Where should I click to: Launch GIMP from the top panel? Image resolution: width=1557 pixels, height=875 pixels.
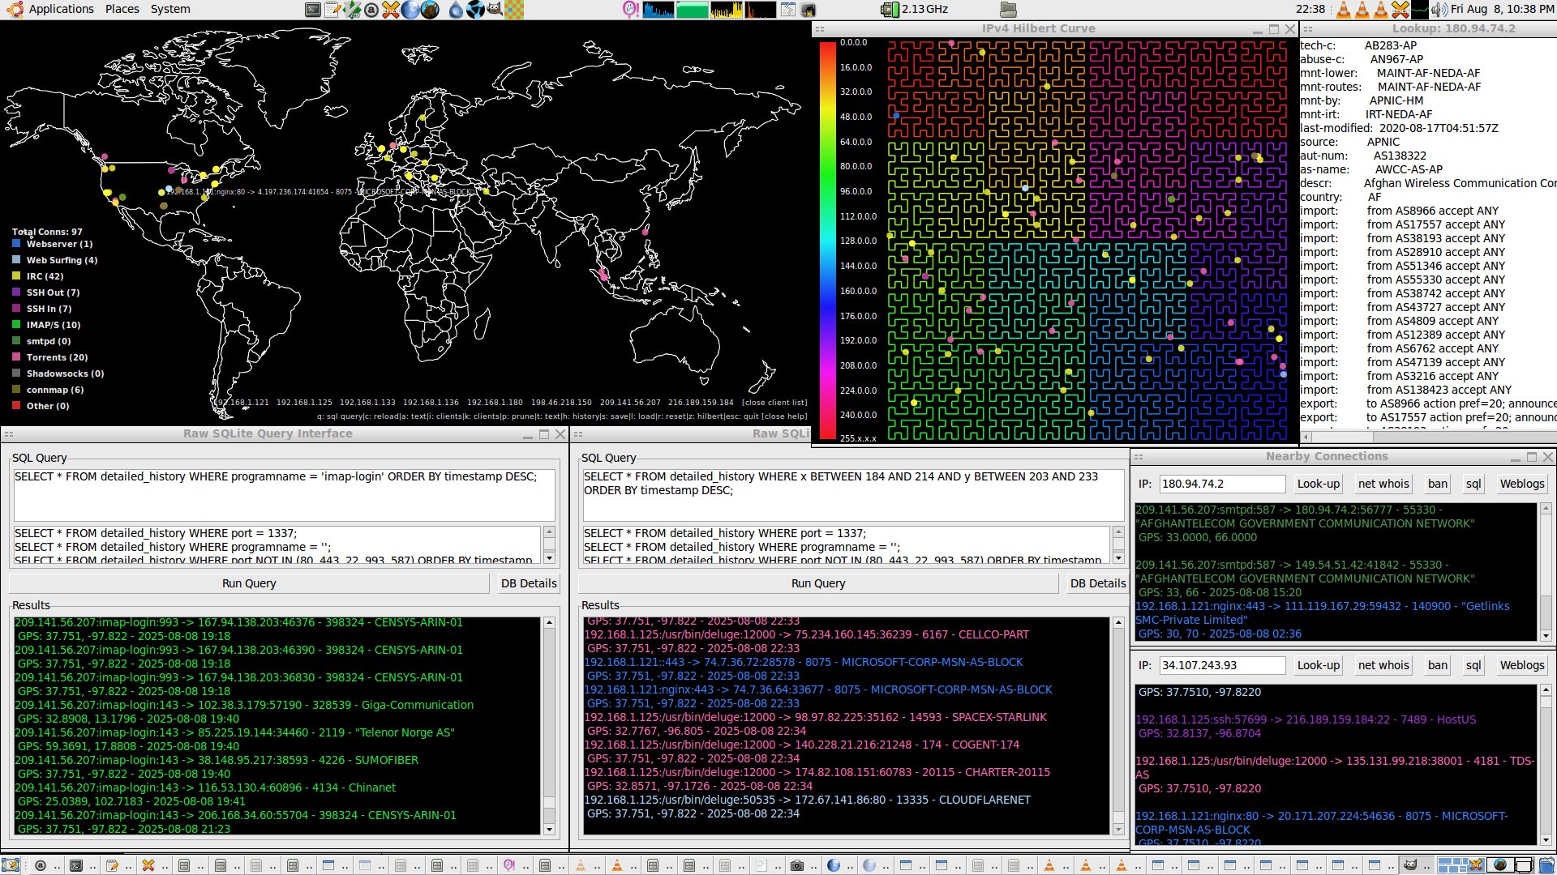click(x=494, y=10)
